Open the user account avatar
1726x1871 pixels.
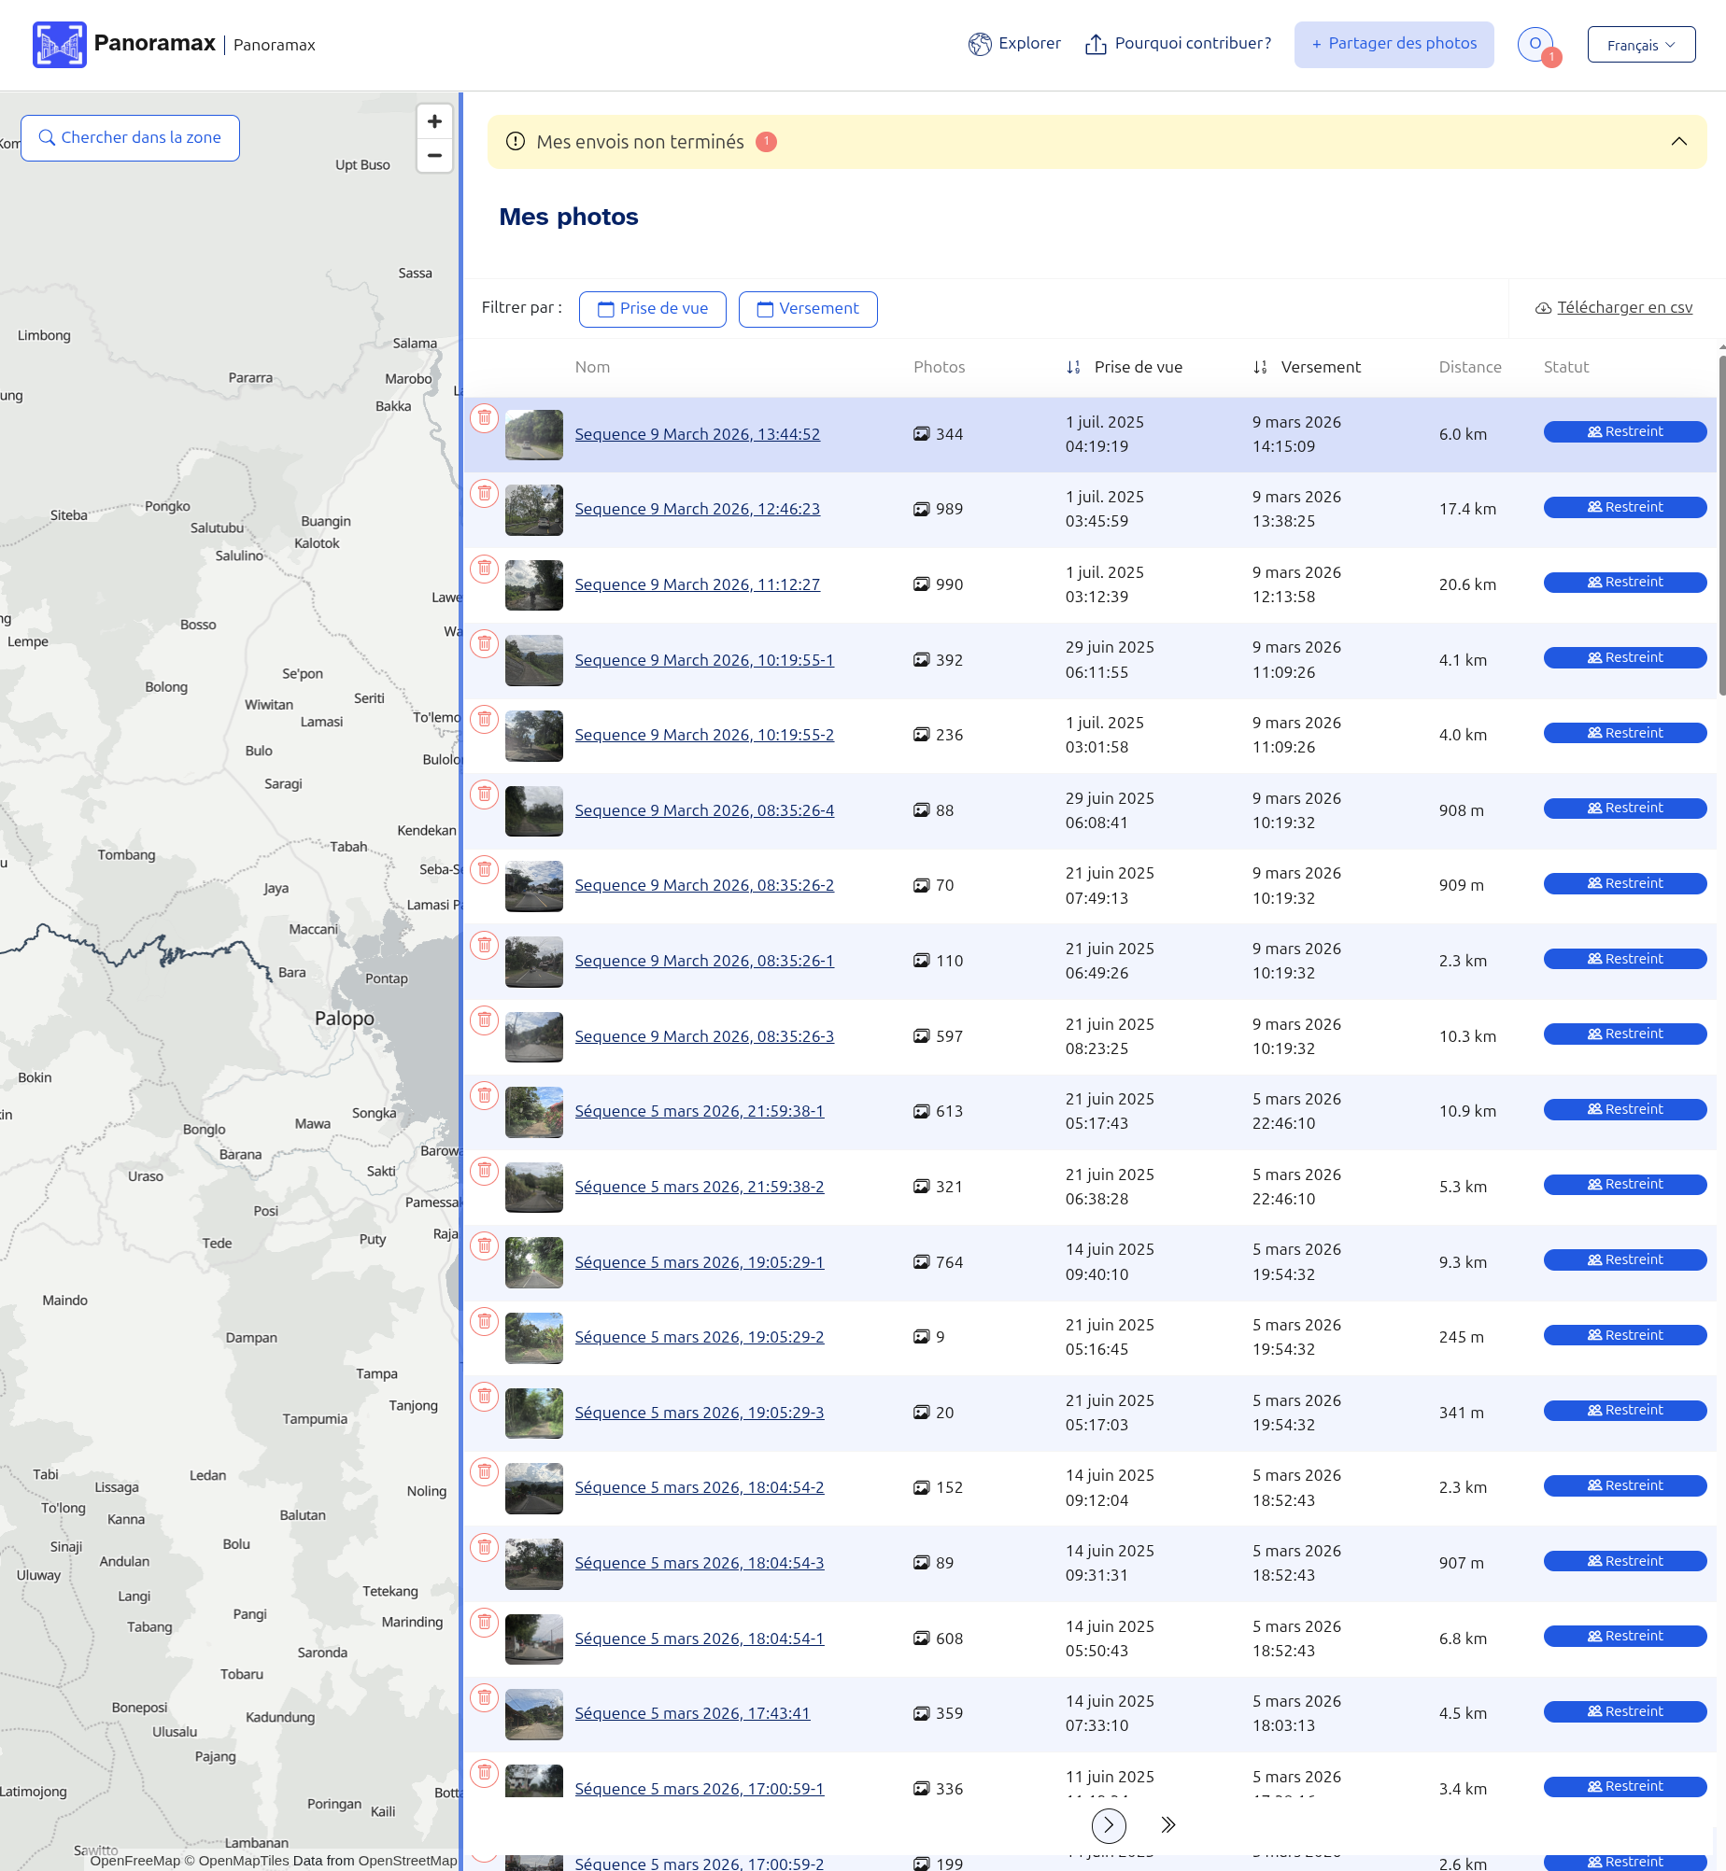point(1535,44)
